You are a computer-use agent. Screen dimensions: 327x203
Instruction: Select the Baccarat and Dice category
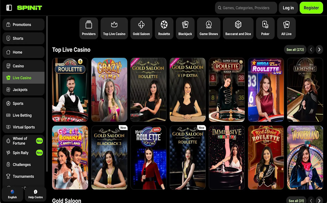[238, 28]
